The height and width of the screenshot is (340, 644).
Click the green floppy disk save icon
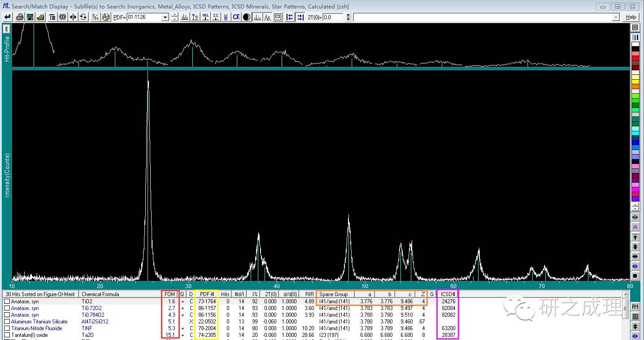(x=30, y=17)
